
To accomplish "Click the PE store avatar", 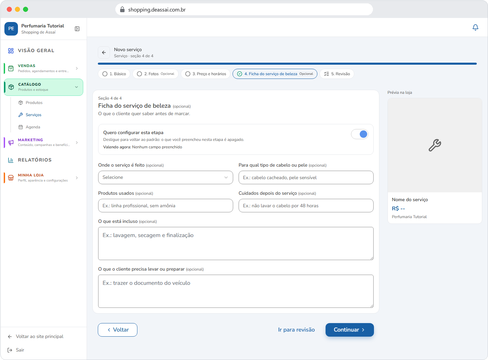I will [11, 29].
